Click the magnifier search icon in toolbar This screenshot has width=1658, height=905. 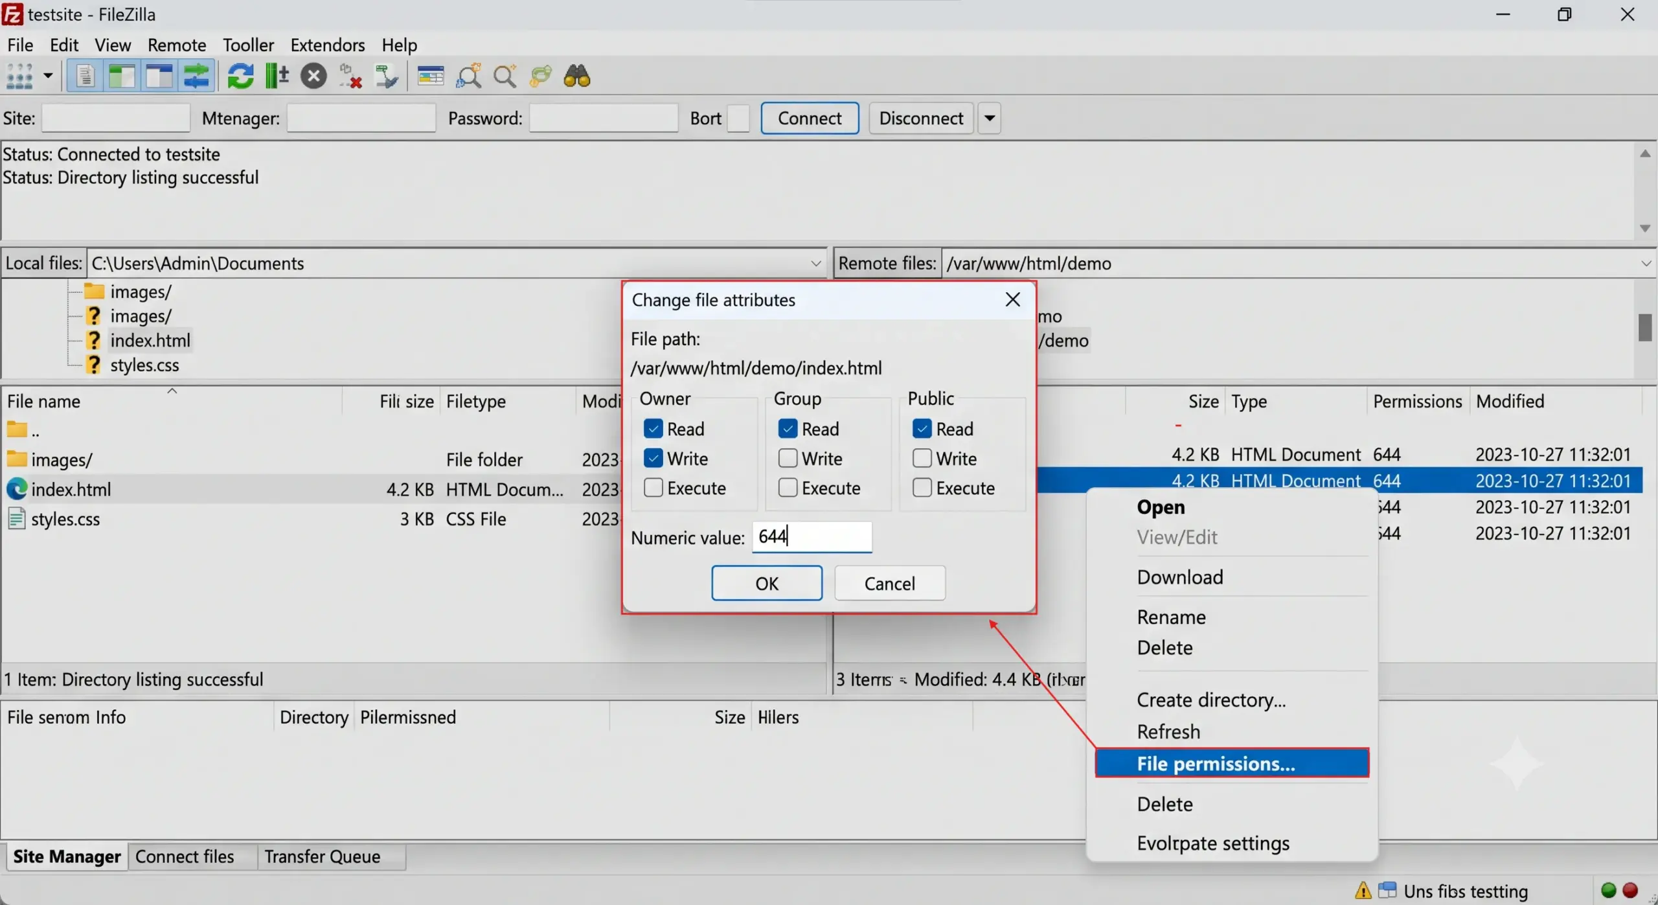click(505, 76)
